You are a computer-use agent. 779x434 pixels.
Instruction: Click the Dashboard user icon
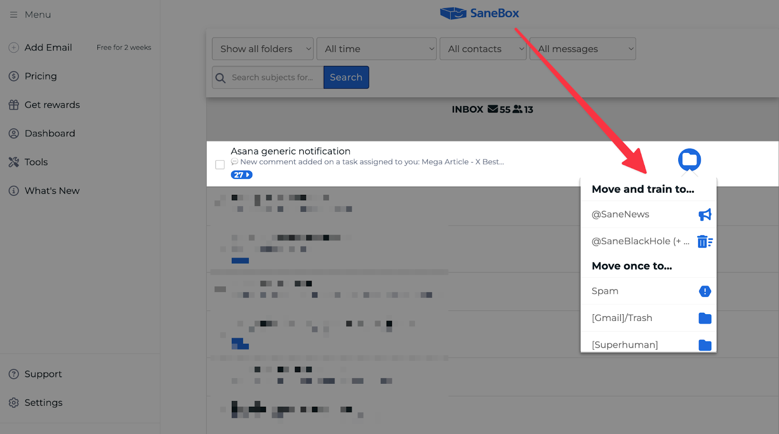(14, 133)
